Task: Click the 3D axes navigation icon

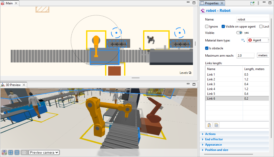Action: click(5, 152)
